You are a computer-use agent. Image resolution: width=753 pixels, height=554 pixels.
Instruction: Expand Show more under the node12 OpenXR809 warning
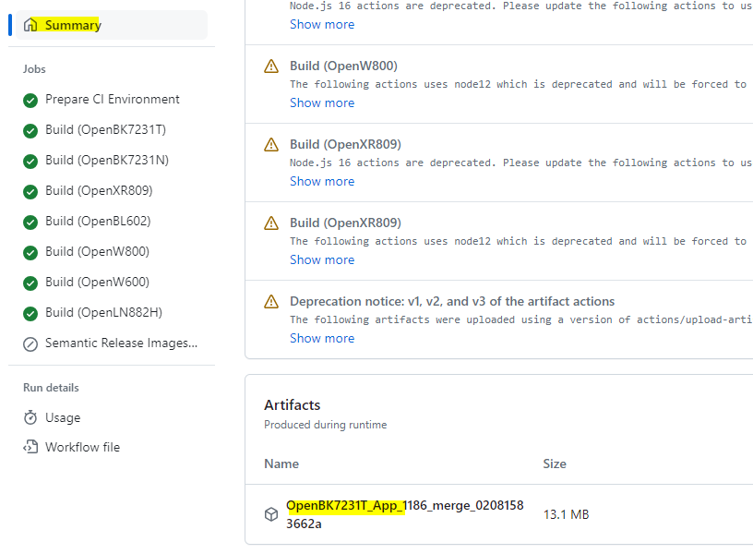click(322, 260)
